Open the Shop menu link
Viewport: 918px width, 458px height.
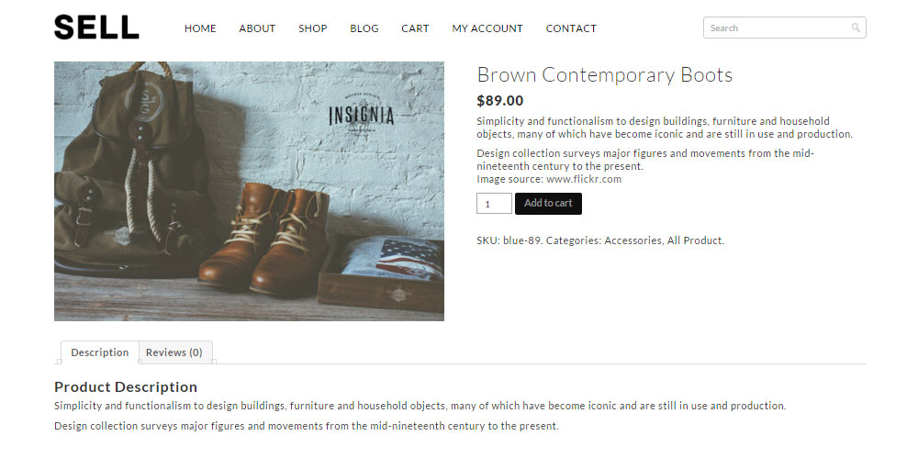click(x=313, y=28)
